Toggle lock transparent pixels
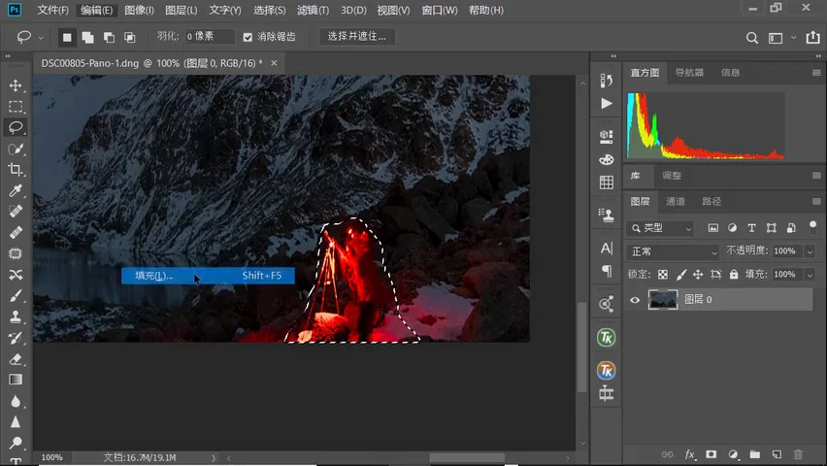This screenshot has height=466, width=827. pos(662,275)
